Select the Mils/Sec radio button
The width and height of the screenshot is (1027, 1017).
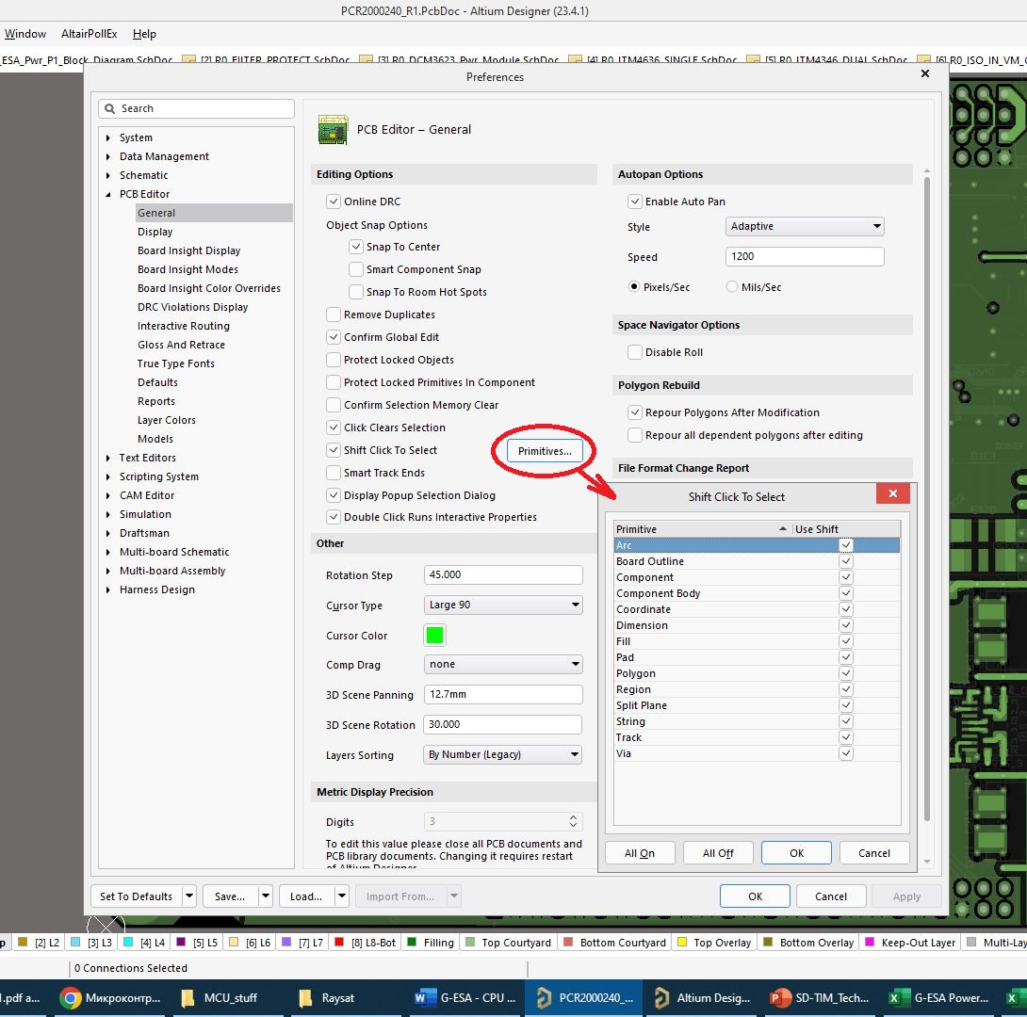(x=731, y=286)
